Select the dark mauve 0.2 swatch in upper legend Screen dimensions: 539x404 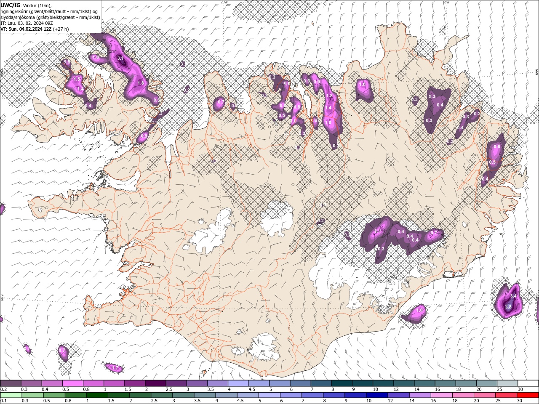(11, 383)
